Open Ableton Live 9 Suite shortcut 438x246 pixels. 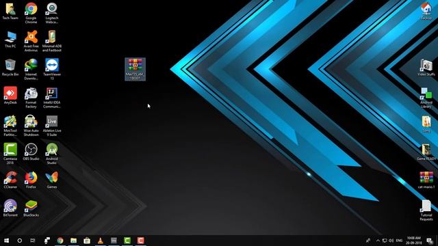click(52, 126)
